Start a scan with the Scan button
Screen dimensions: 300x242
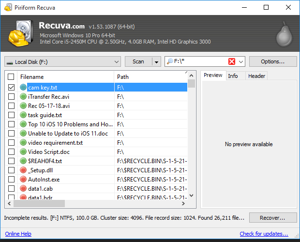pyautogui.click(x=138, y=61)
